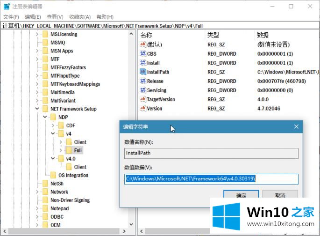Select the 0x000707fe (460798) data cell
Screen dimensions: 320x236
pos(281,81)
